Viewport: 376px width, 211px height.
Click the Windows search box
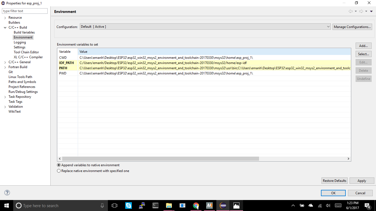click(61, 206)
